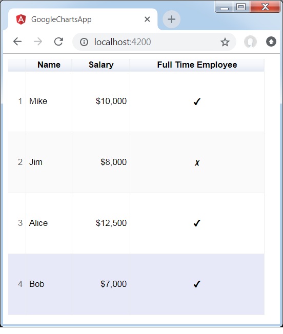The image size is (283, 334).
Task: Select the Bob table row
Action: click(136, 284)
